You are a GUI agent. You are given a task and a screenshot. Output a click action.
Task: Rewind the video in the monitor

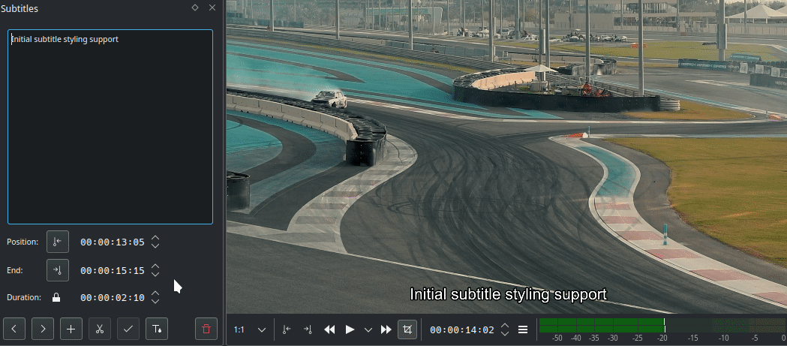point(329,329)
